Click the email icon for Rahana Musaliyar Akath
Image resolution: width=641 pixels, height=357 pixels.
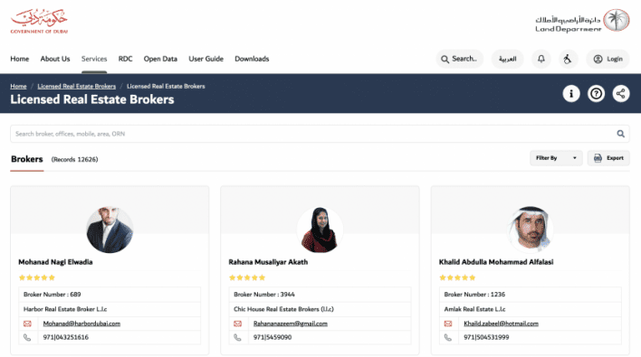(x=237, y=324)
